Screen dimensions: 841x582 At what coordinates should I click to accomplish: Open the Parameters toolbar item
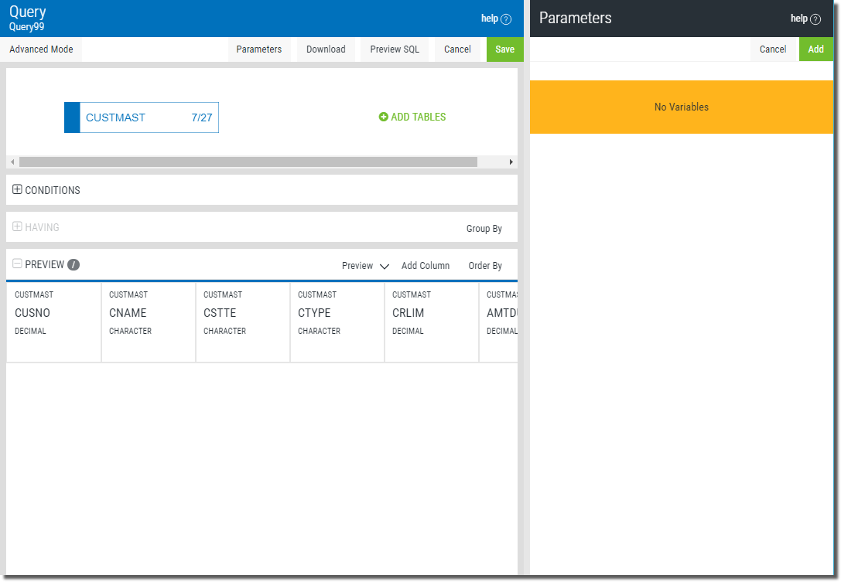tap(259, 49)
